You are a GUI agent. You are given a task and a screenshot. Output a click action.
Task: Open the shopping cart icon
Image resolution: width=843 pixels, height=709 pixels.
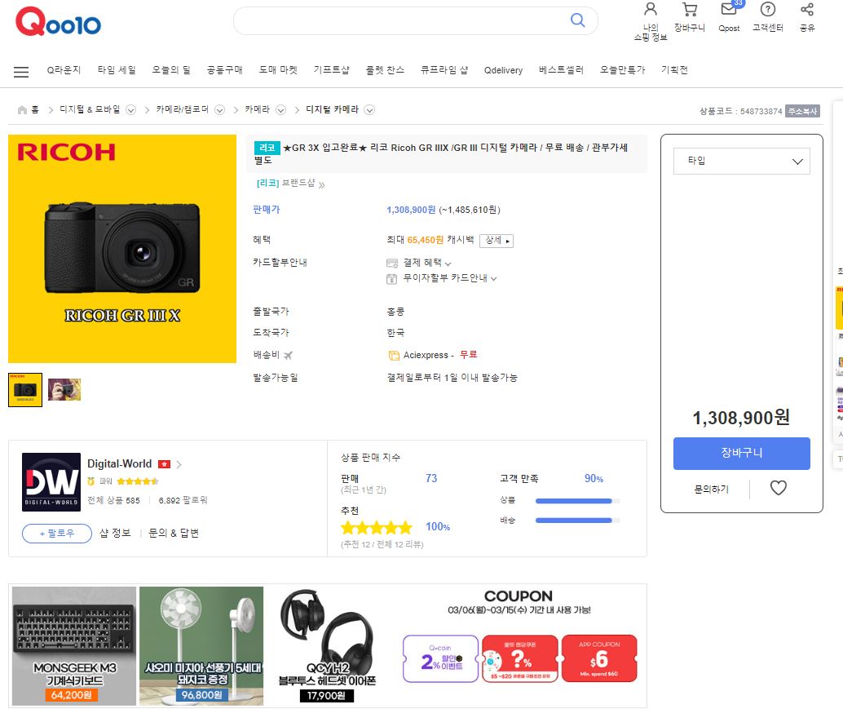690,9
